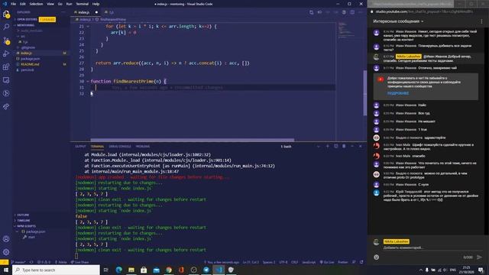The width and height of the screenshot is (489, 275).
Task: Switch to the DEBUG CONSOLE panel tab
Action: point(120,146)
